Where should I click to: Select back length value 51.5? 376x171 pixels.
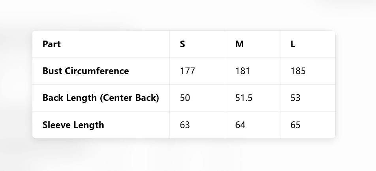point(244,98)
